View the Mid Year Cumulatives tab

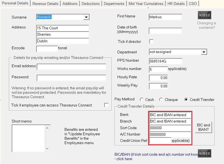(146, 4)
